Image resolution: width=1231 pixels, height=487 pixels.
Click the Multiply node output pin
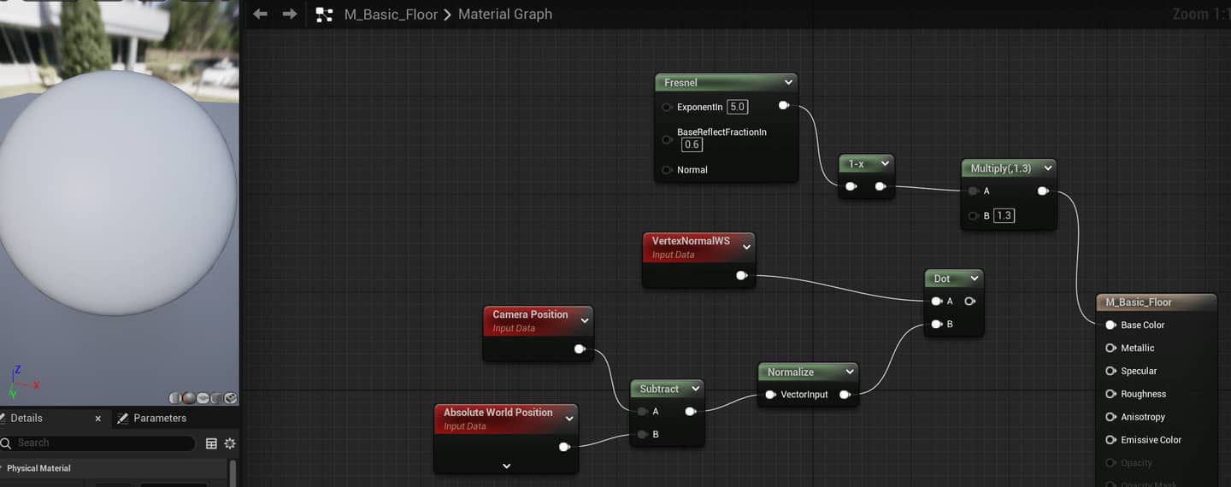[x=1043, y=191]
